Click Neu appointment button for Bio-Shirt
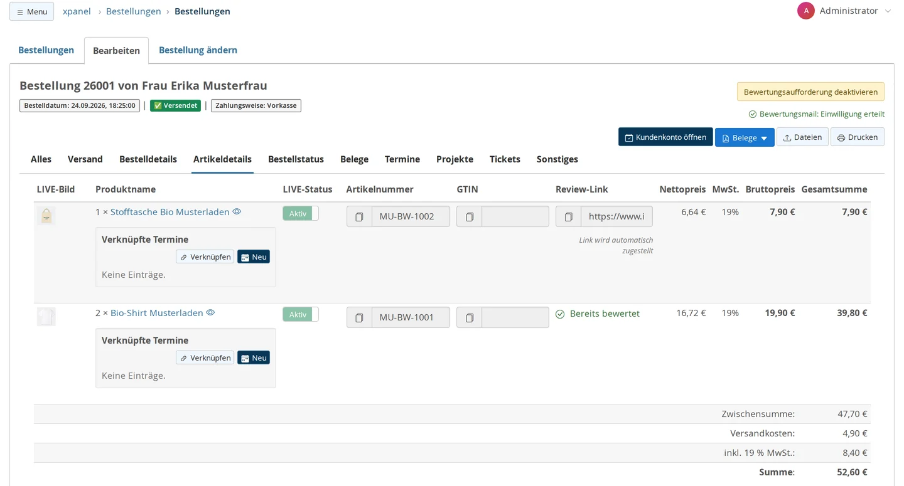Viewport: 904px width, 486px height. 254,357
